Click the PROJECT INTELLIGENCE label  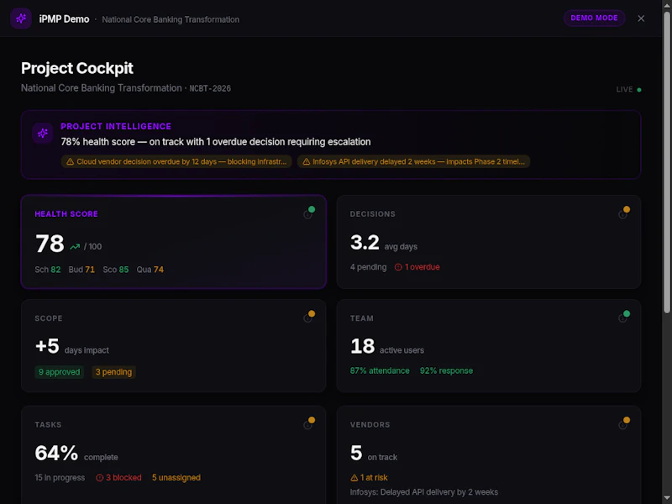pyautogui.click(x=116, y=127)
